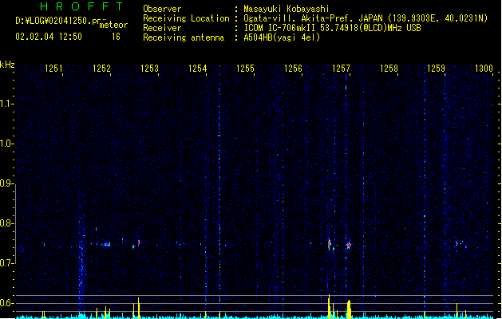502x319 pixels.
Task: Click the 1.1 kHz frequency label
Action: coord(6,104)
